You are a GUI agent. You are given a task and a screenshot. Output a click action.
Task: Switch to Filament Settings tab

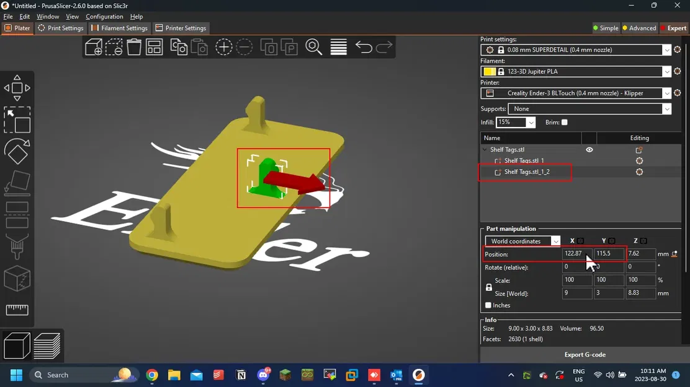119,28
